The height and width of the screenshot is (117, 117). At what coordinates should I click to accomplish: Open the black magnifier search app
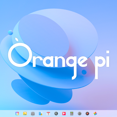coord(56,113)
